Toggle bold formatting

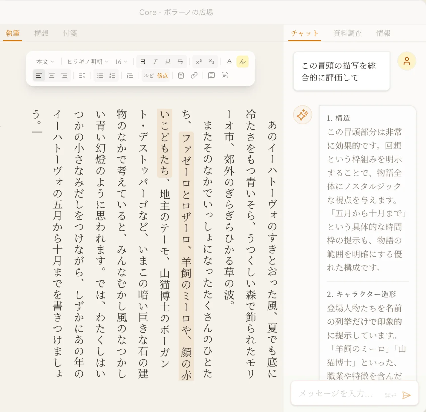[x=143, y=62]
